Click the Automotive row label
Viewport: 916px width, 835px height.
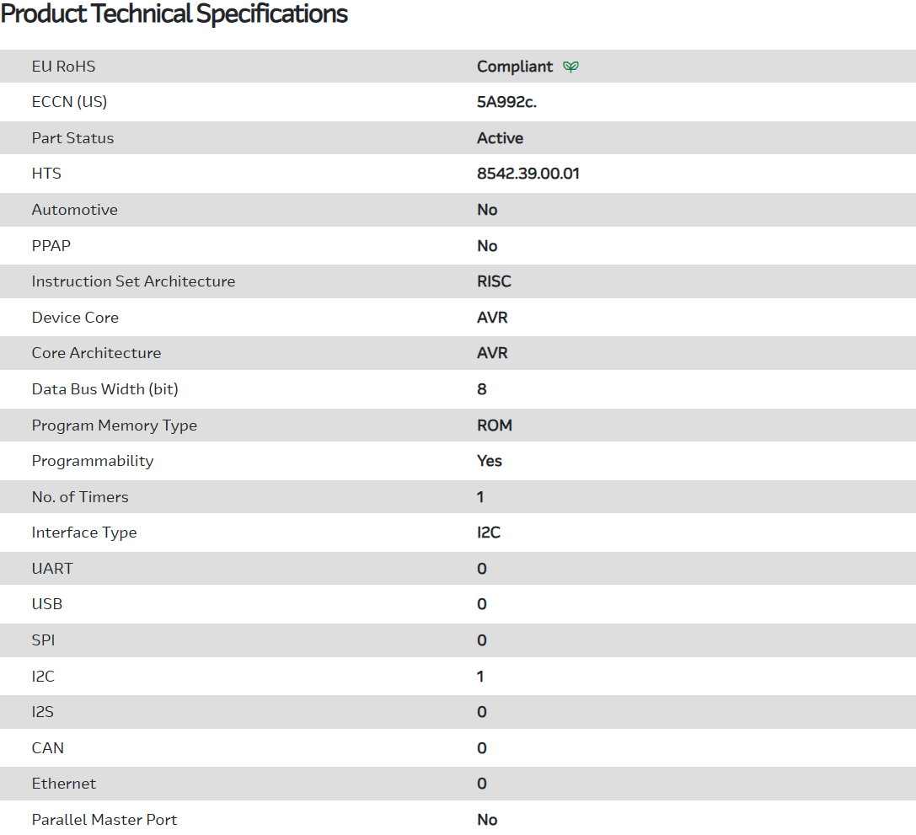tap(75, 210)
